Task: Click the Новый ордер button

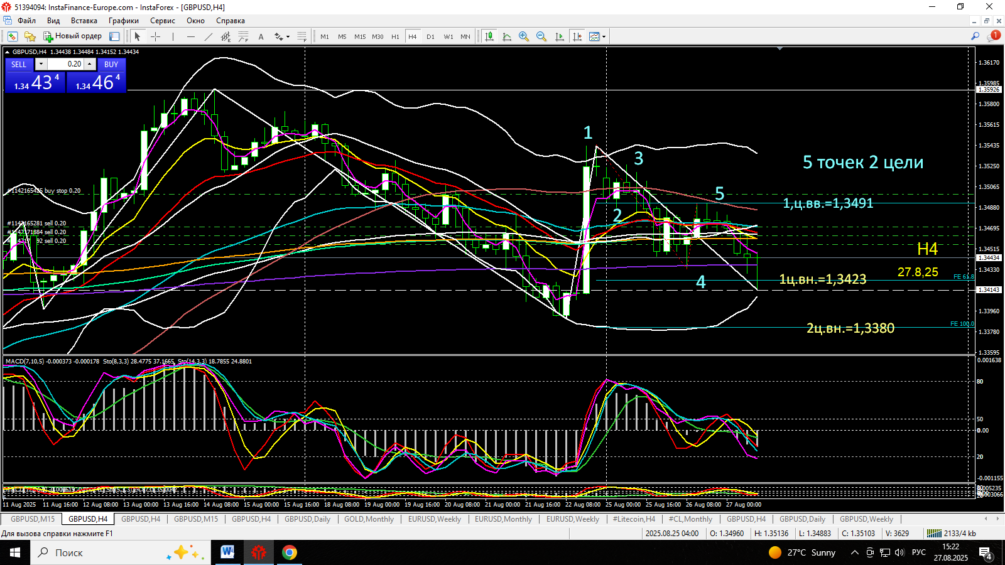Action: click(x=72, y=36)
